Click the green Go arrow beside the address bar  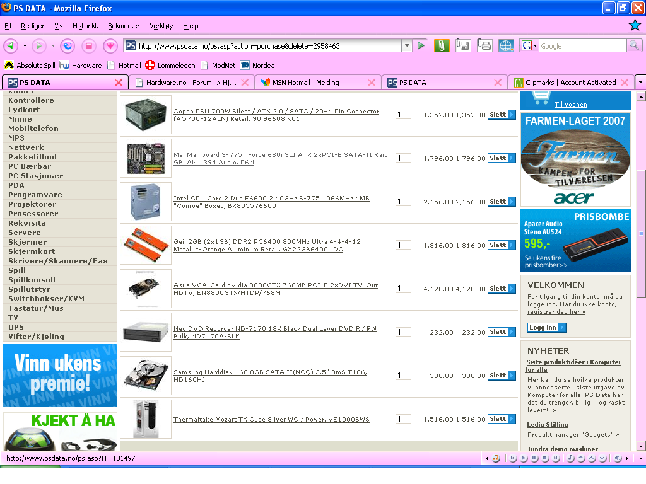click(421, 45)
